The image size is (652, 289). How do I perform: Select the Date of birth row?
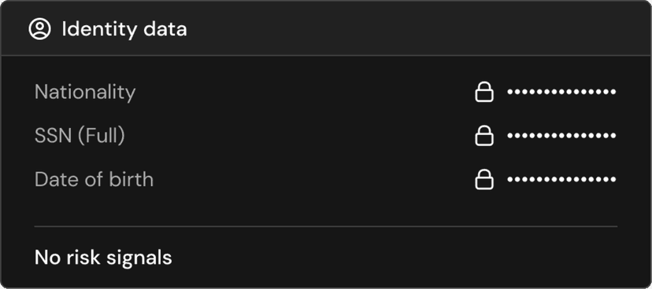325,180
